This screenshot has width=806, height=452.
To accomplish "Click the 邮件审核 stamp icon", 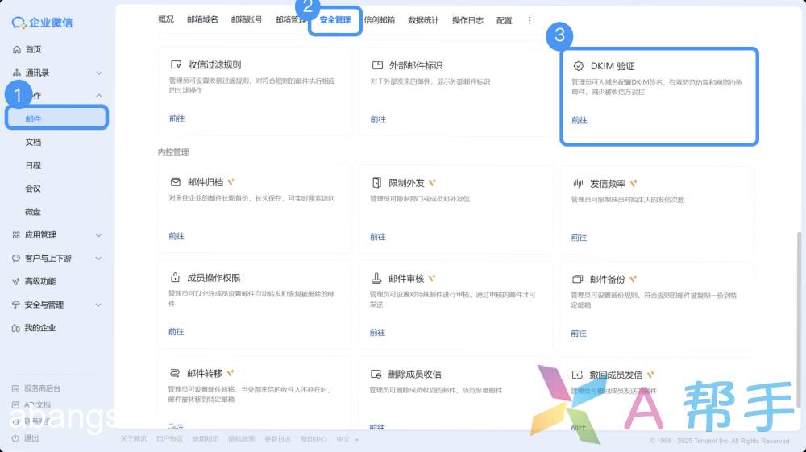I will click(376, 278).
